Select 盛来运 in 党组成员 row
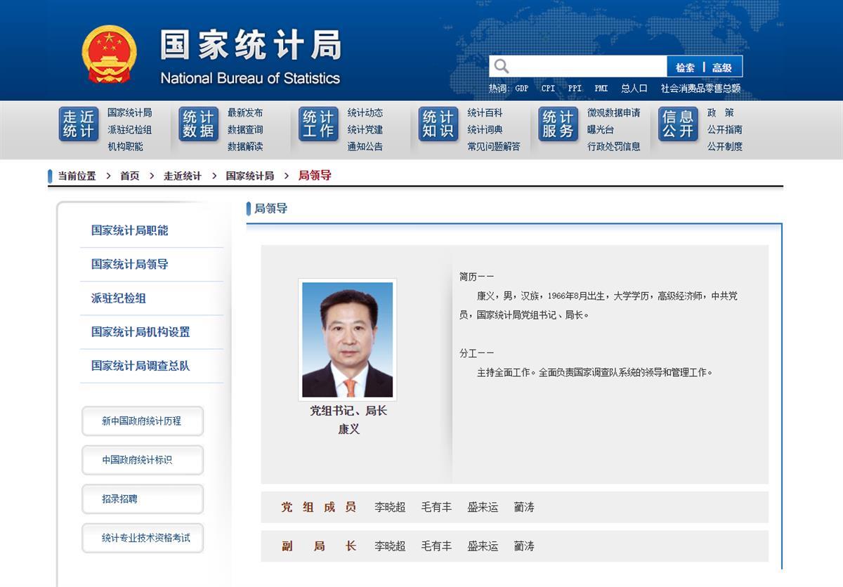 coord(483,507)
